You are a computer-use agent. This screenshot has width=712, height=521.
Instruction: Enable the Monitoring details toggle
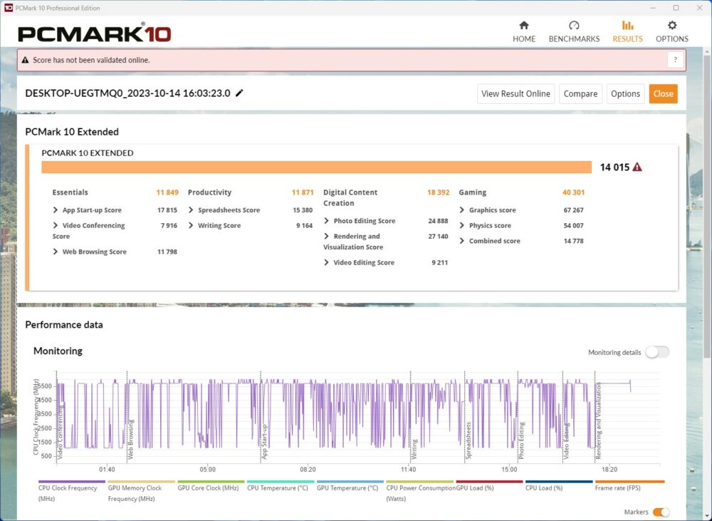(657, 352)
